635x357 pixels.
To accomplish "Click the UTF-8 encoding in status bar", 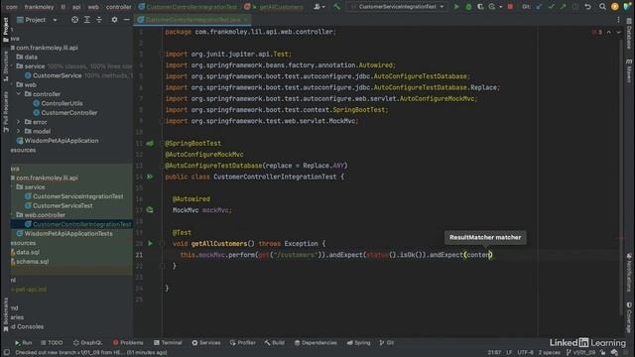I will [x=525, y=353].
